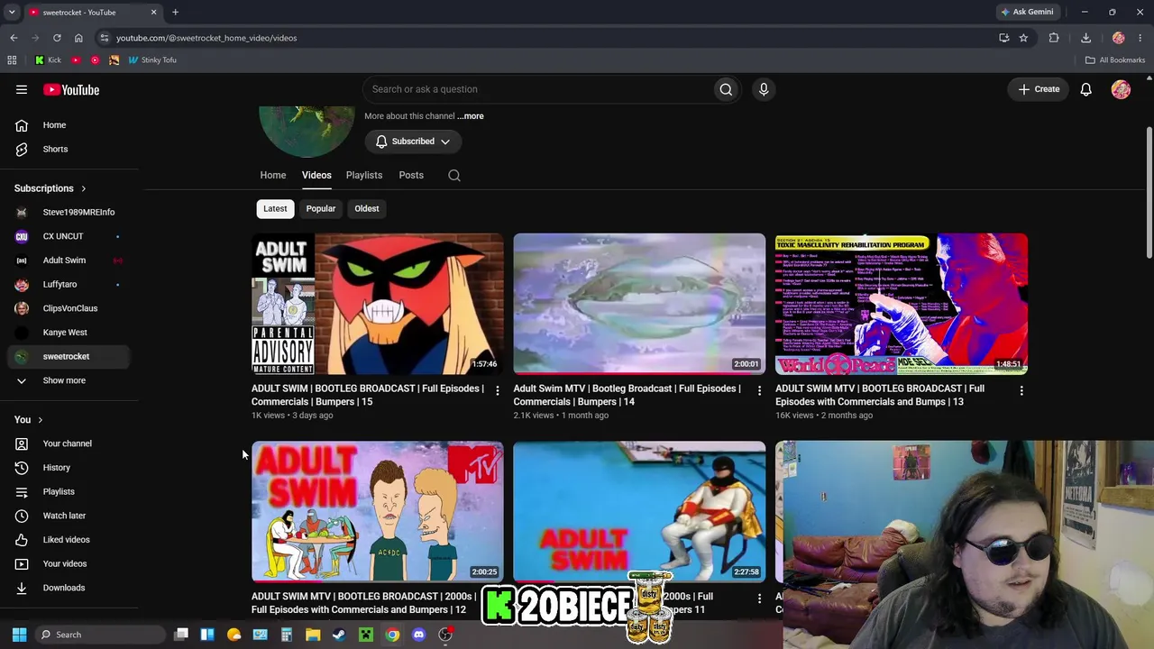The height and width of the screenshot is (649, 1154).
Task: Open Calculator from the taskbar
Action: click(x=287, y=635)
